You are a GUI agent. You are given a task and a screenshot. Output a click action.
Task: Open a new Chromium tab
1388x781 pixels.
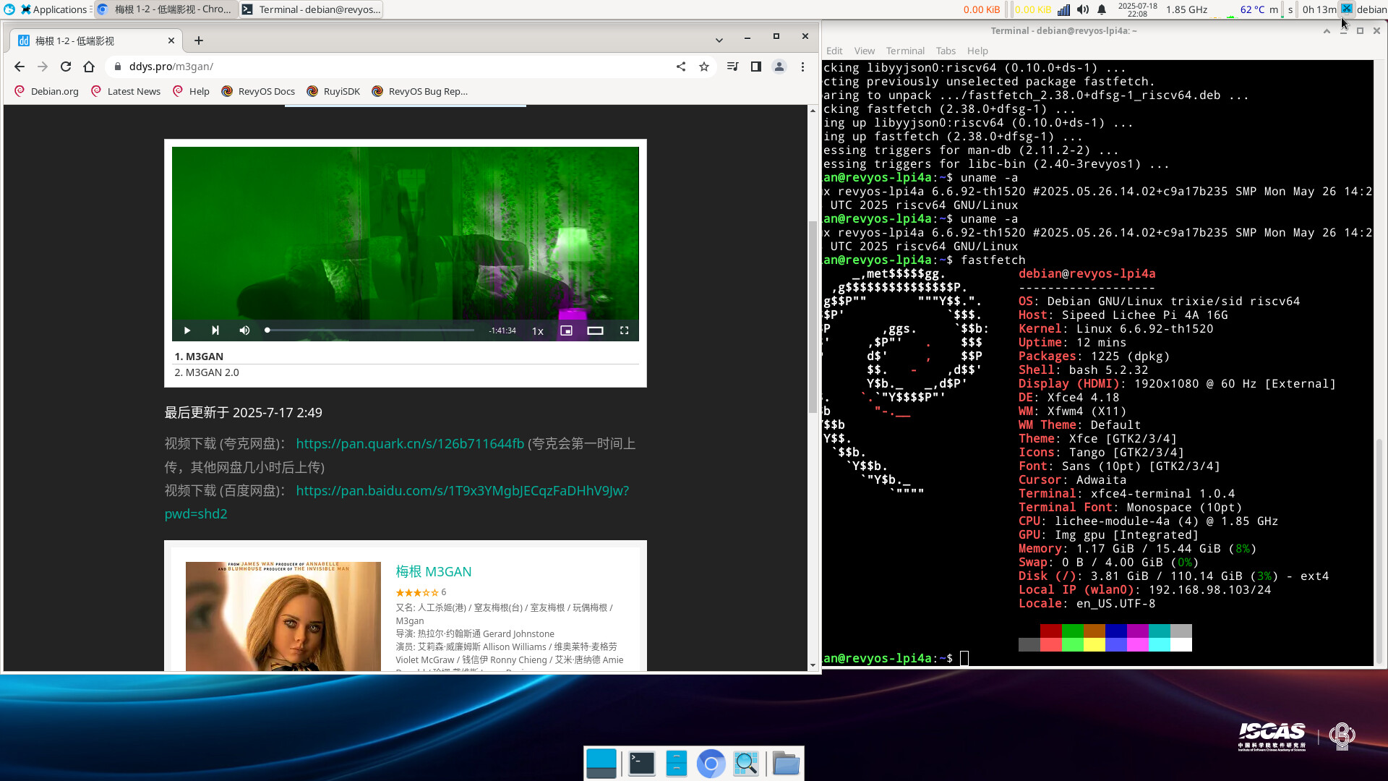[199, 40]
